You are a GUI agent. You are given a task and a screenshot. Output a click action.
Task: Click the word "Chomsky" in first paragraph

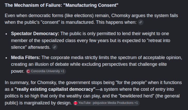[x=121, y=15]
